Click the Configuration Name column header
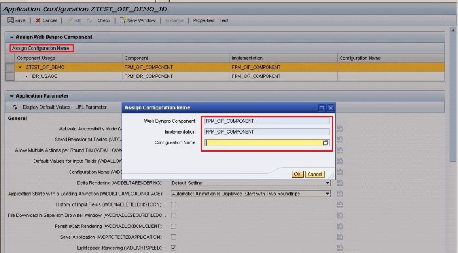Image resolution: width=458 pixels, height=253 pixels. coord(360,58)
